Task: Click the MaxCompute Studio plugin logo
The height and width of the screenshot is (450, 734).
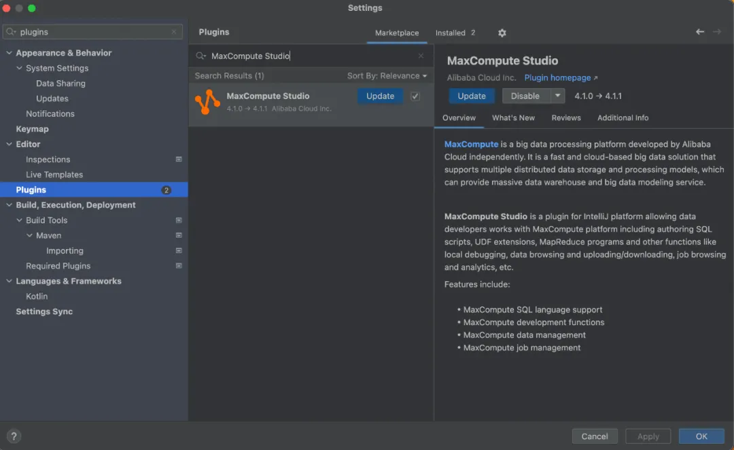Action: [207, 102]
